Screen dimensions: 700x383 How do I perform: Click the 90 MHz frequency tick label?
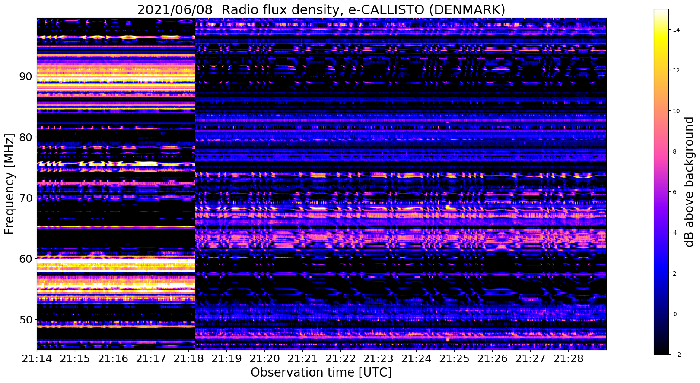pyautogui.click(x=25, y=76)
